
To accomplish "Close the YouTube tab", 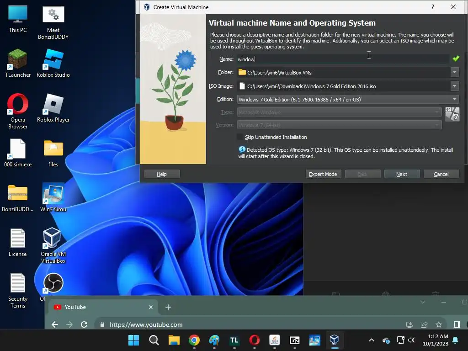I will (151, 307).
